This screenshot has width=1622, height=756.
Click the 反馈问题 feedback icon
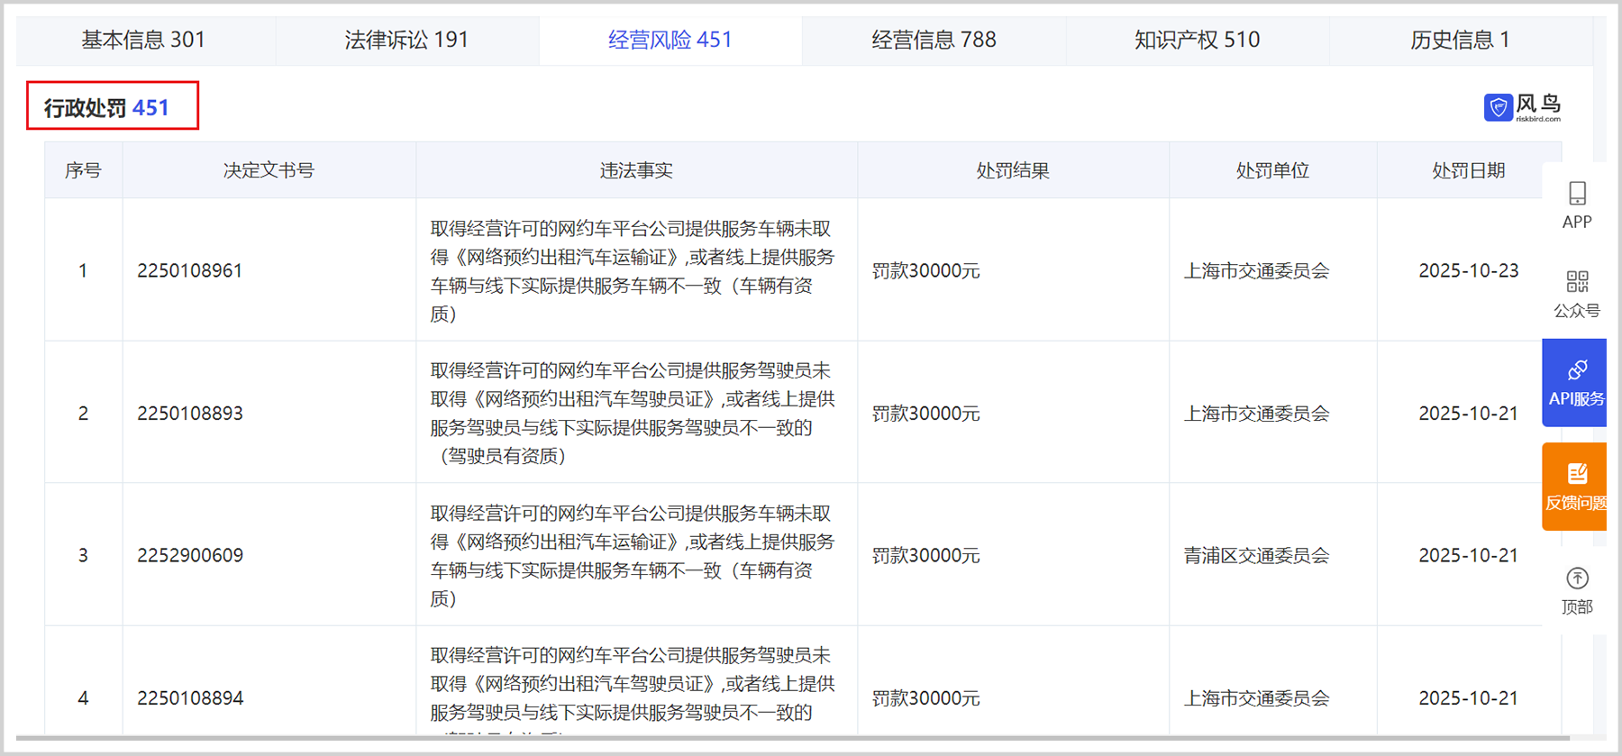(1577, 475)
